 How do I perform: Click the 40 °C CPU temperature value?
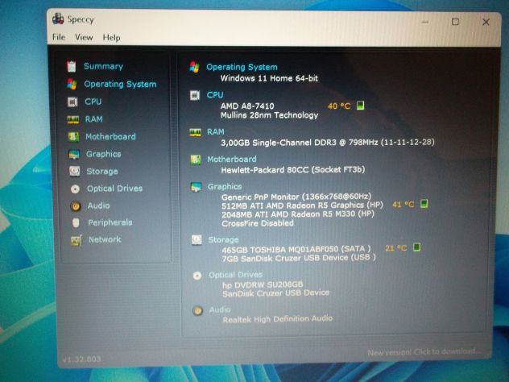[339, 106]
